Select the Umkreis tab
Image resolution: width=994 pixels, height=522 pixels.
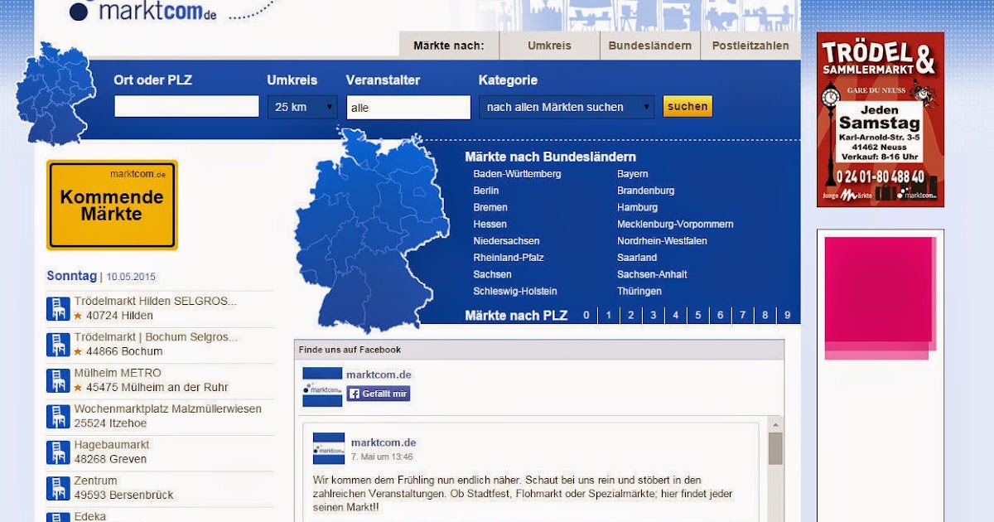549,46
